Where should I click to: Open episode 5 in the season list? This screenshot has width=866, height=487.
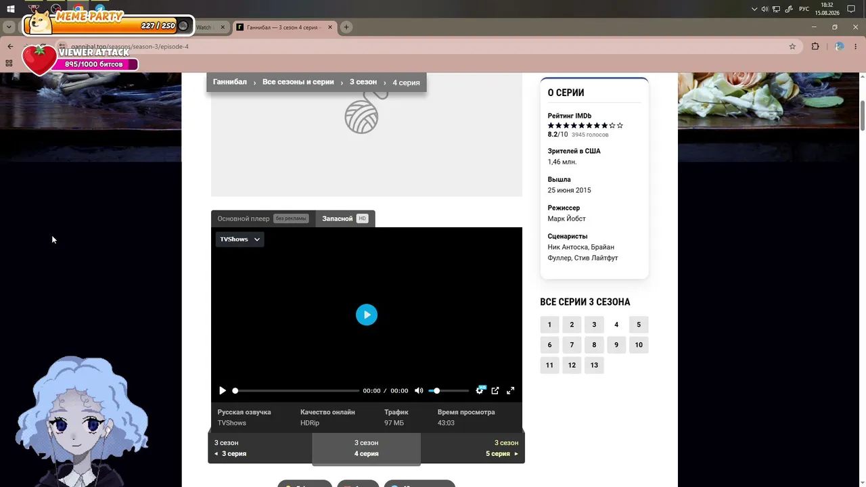(639, 325)
